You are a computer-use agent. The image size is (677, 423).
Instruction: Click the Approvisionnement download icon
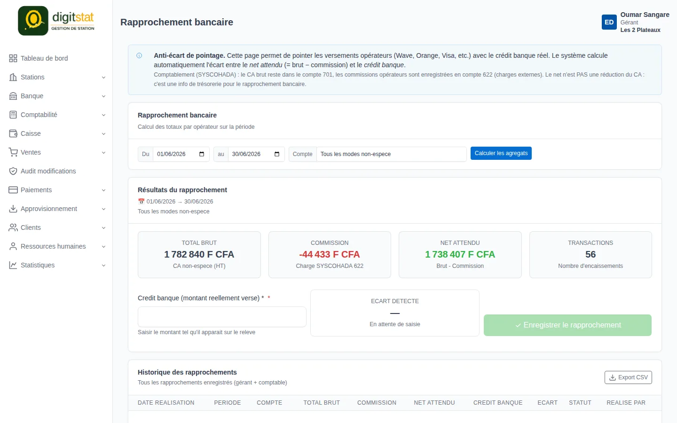pos(13,209)
